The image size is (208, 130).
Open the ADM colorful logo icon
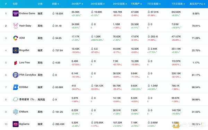[x=16, y=38]
